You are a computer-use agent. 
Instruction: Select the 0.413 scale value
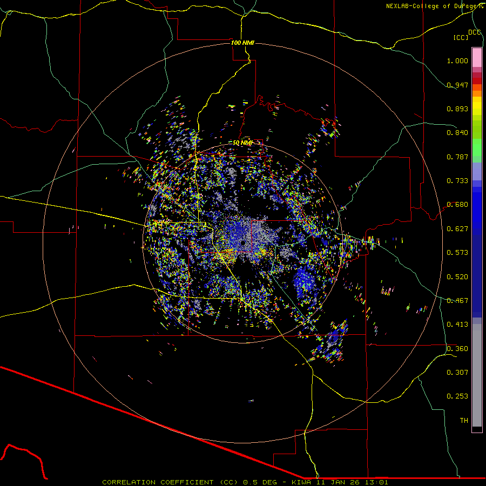click(457, 325)
